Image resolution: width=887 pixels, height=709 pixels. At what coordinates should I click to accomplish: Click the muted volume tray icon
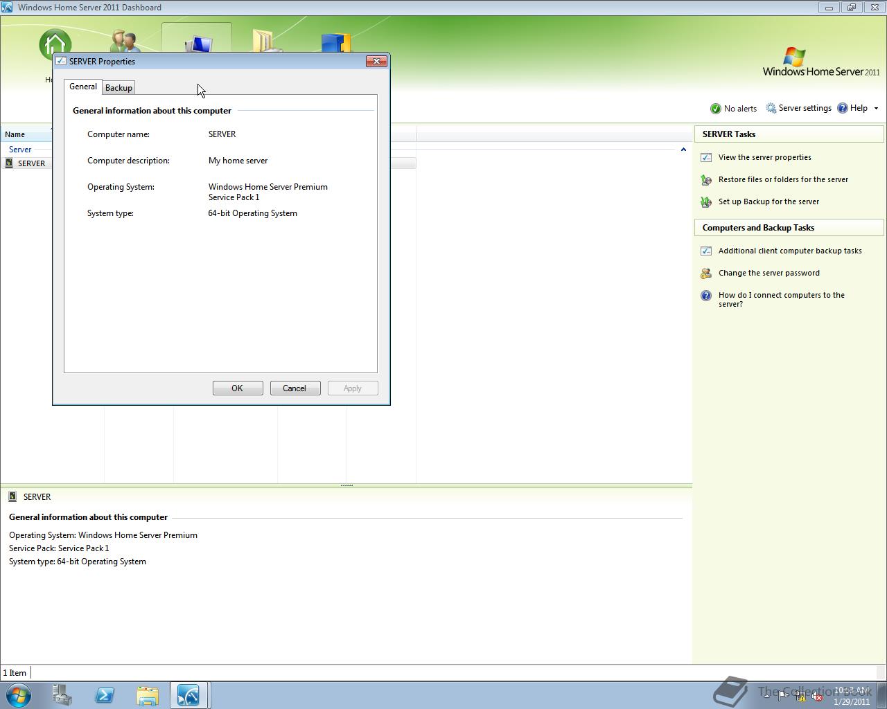pyautogui.click(x=818, y=697)
